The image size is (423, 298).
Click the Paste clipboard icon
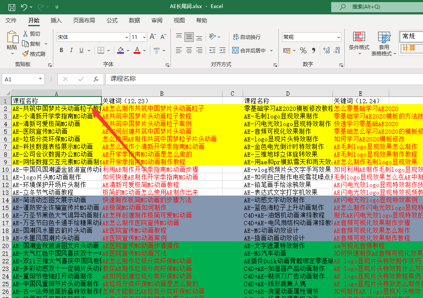coord(12,37)
